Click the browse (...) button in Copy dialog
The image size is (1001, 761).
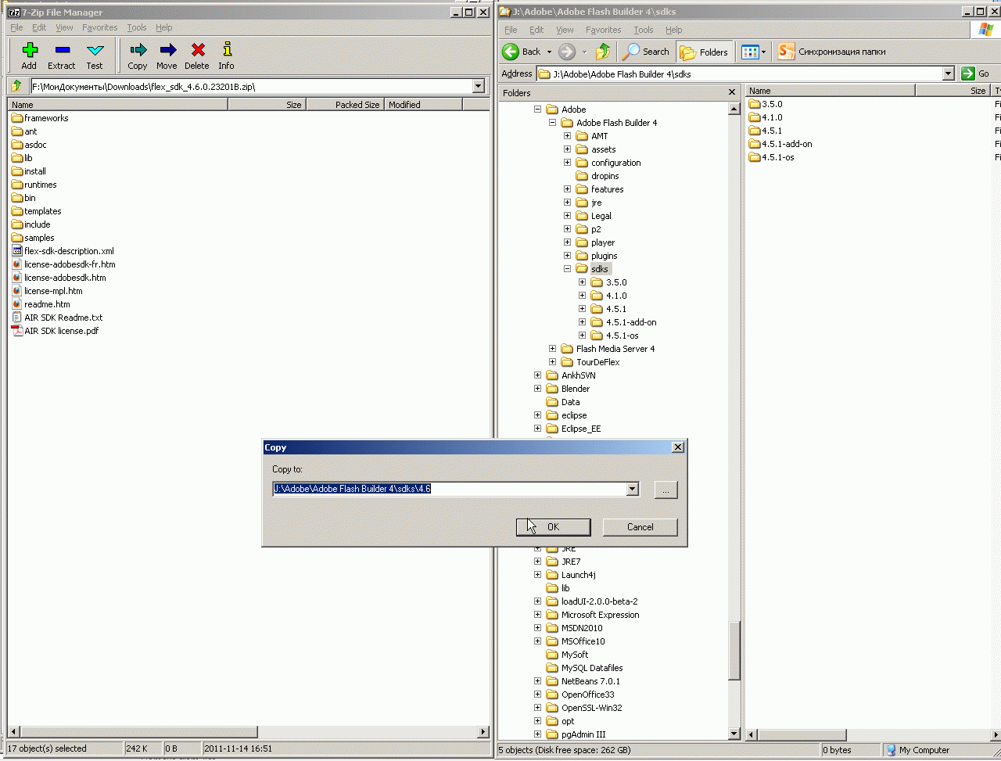coord(666,490)
